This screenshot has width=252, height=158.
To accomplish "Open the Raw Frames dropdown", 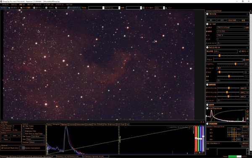I will (x=38, y=136).
